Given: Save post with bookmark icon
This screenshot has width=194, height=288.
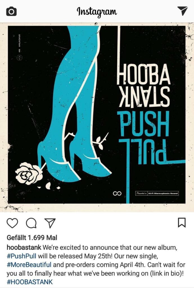Looking at the screenshot, I should click(x=182, y=223).
